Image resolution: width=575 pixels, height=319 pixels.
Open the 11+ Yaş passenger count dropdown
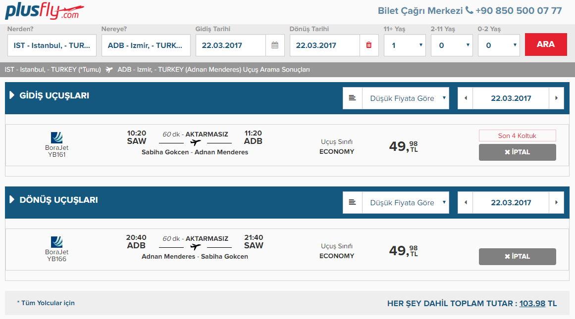coord(405,46)
